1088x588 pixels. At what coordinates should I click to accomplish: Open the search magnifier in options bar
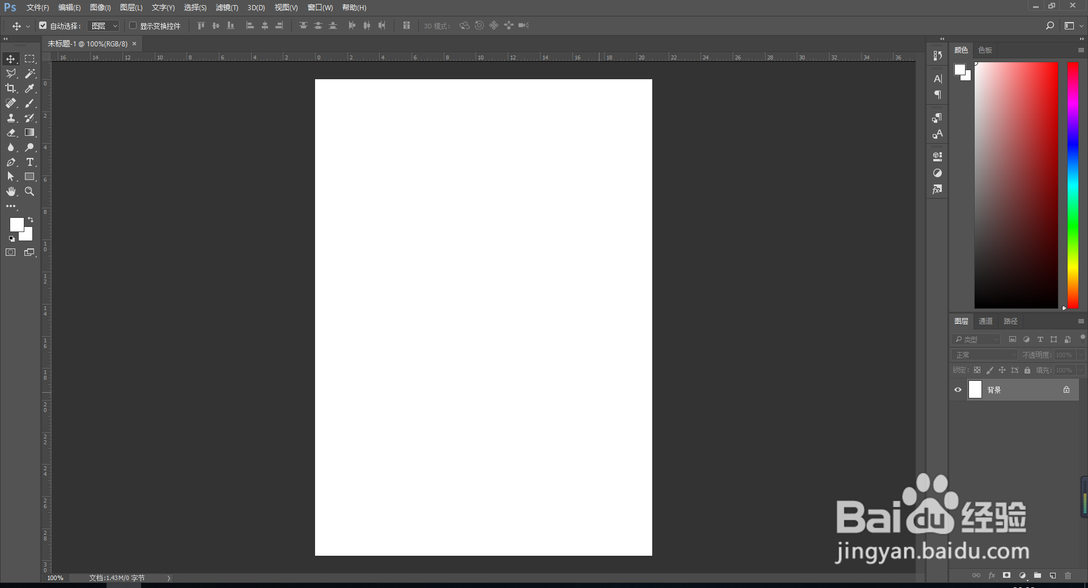[1049, 25]
